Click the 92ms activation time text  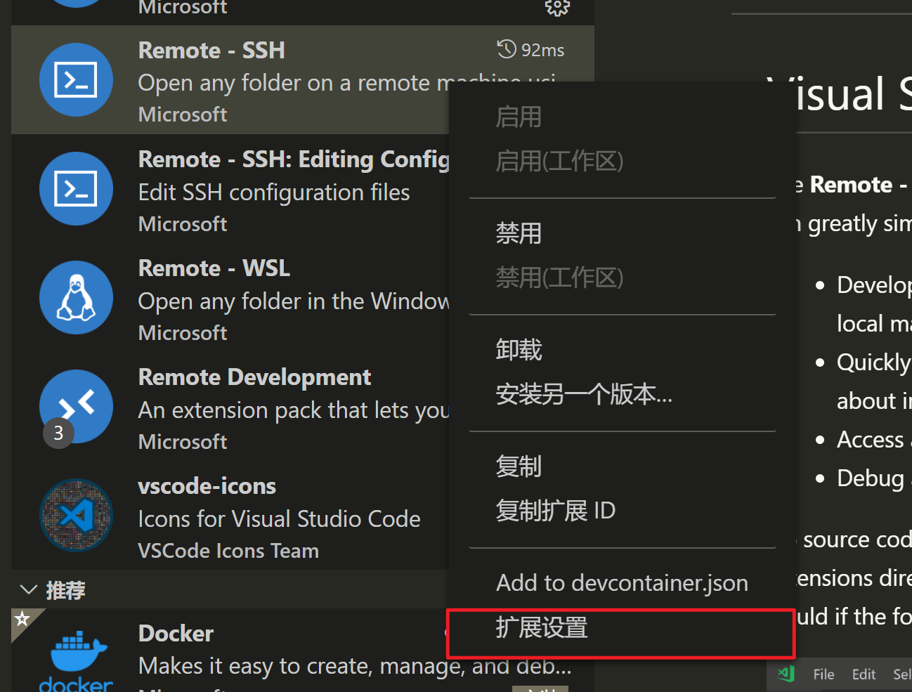(542, 50)
